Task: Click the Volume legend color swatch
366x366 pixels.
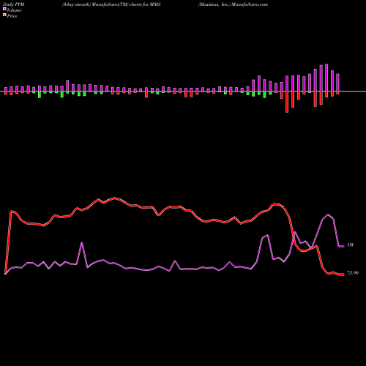Action: tap(4, 9)
